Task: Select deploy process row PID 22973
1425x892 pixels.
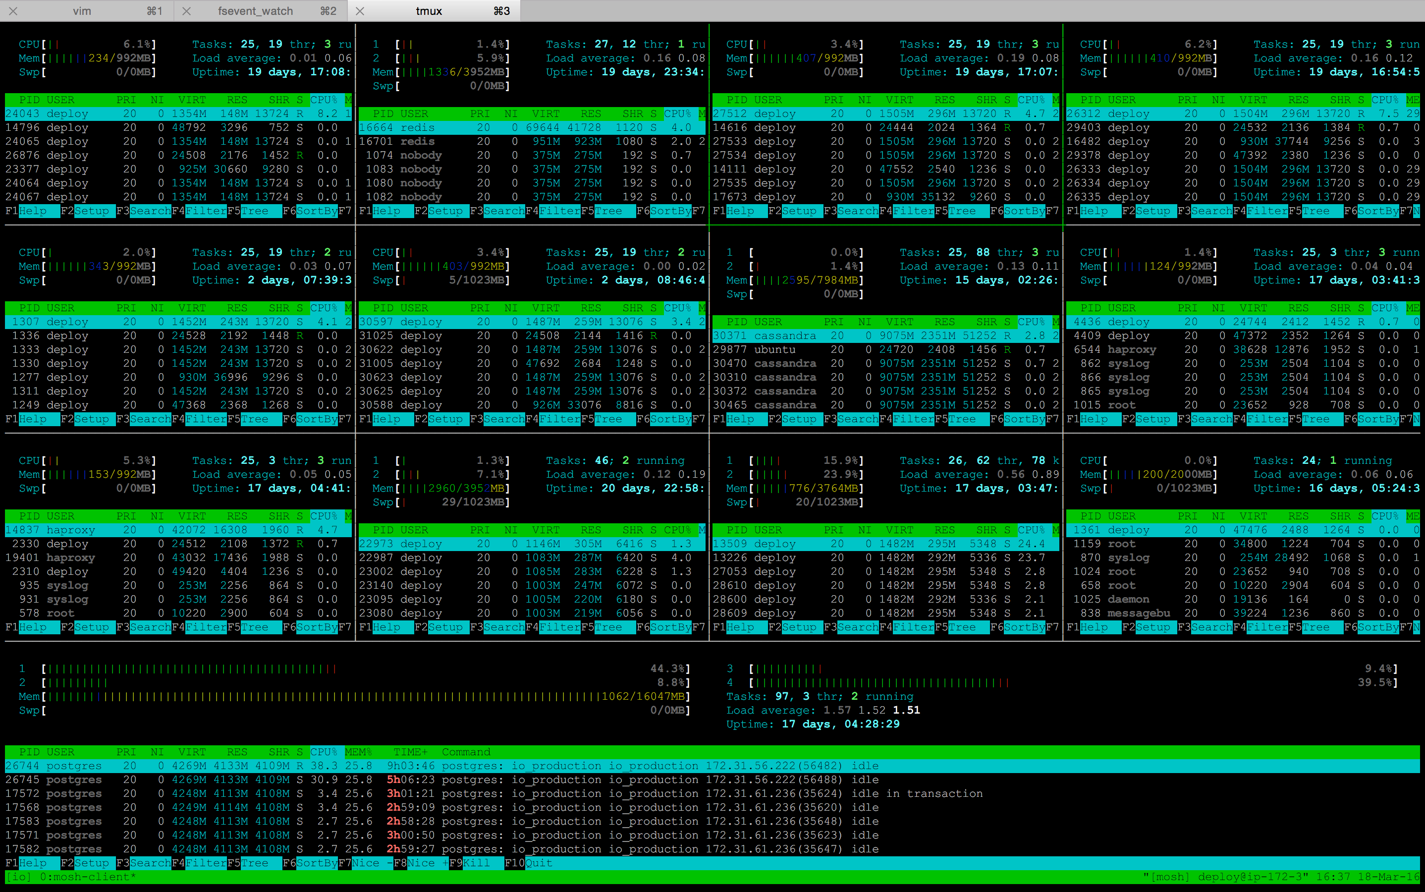Action: [532, 543]
